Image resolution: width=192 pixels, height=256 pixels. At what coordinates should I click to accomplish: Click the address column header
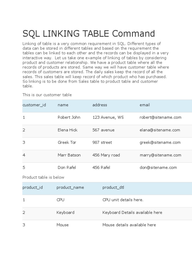point(100,105)
